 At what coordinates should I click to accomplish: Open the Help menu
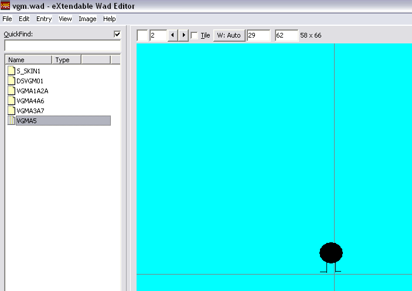[x=110, y=19]
